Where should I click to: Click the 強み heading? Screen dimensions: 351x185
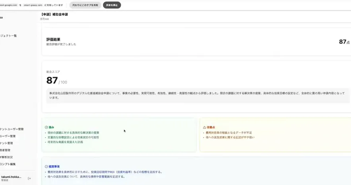[x=52, y=127]
